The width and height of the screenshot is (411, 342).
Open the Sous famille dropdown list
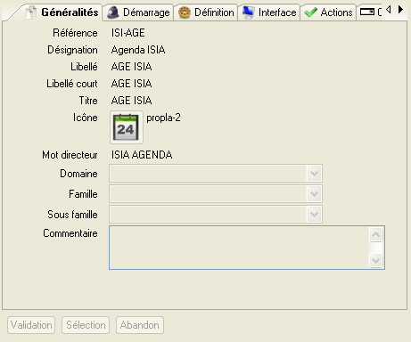pos(314,215)
